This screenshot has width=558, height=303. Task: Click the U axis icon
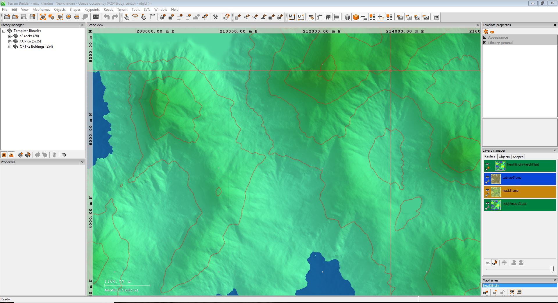click(x=301, y=17)
